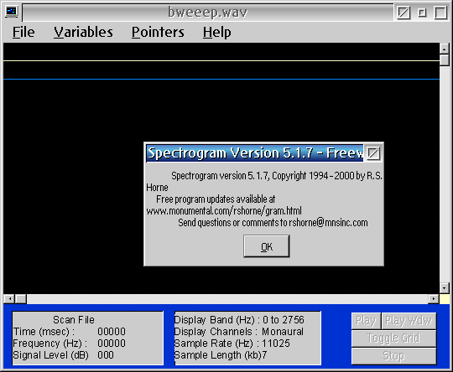The image size is (453, 372).
Task: Open the File menu
Action: [x=23, y=32]
